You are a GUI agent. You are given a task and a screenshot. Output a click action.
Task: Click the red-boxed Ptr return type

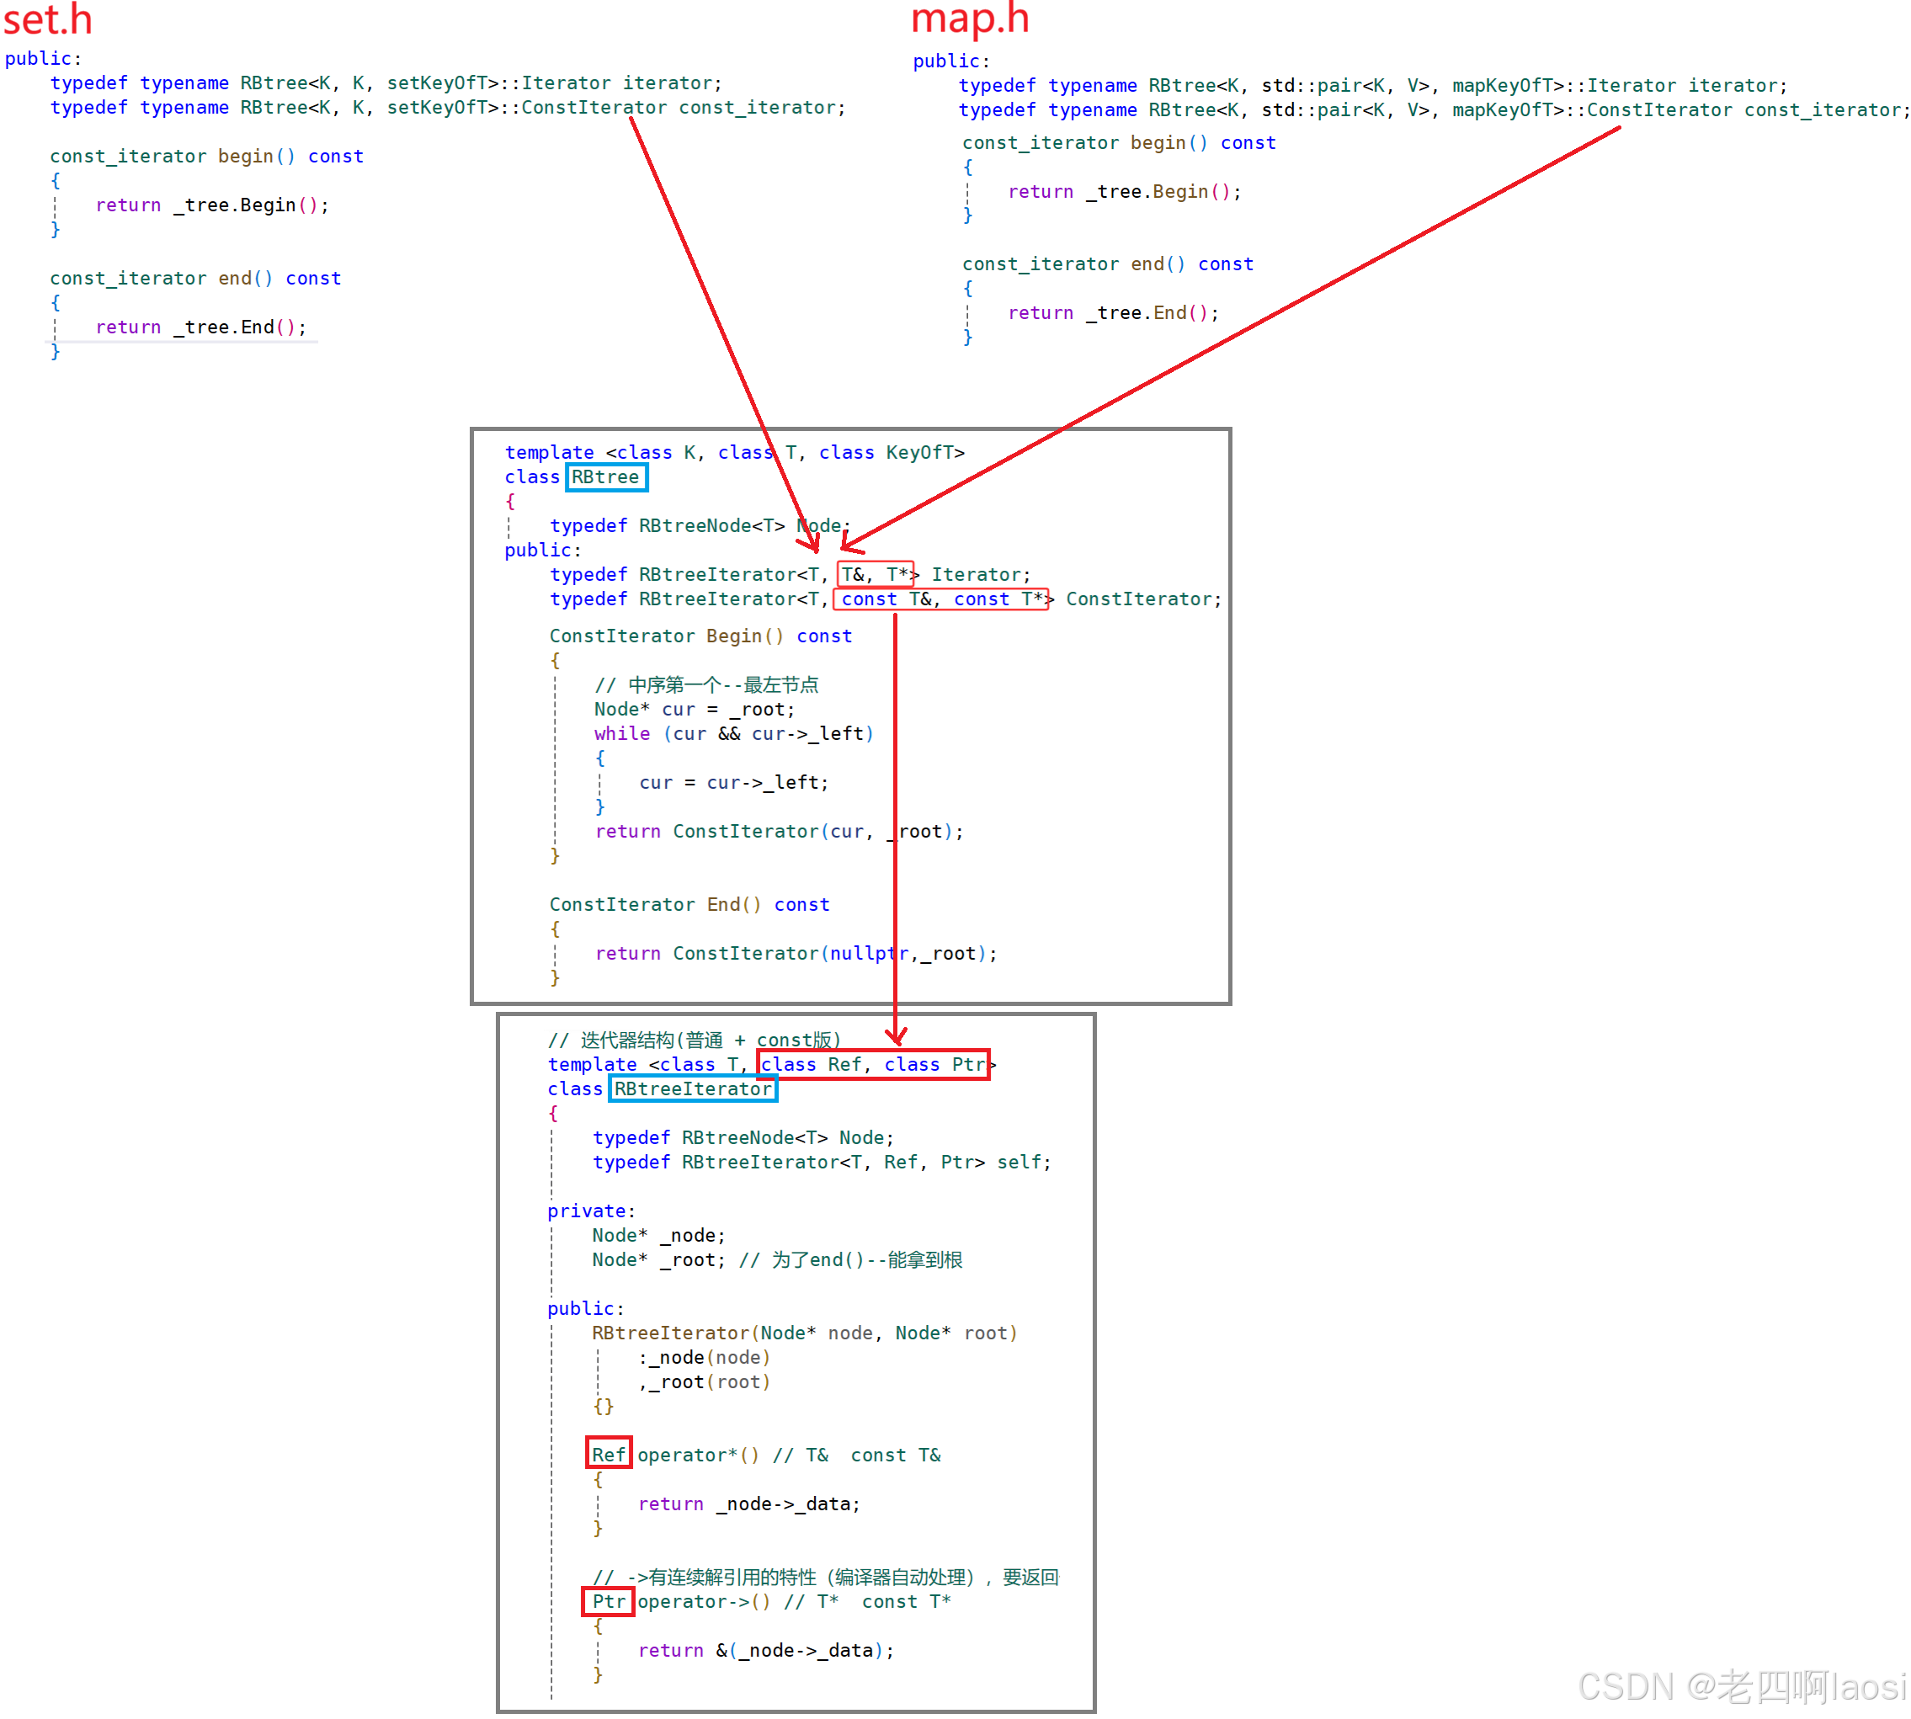click(609, 1601)
